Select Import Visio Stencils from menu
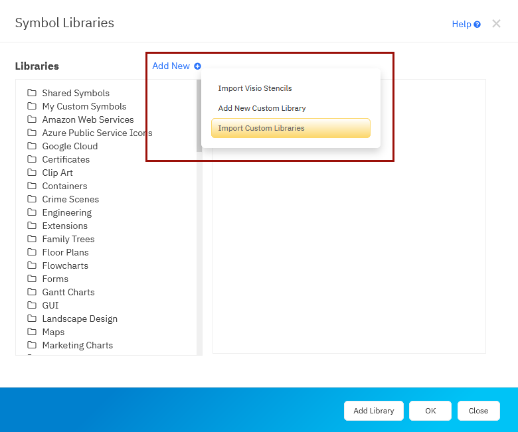 255,88
